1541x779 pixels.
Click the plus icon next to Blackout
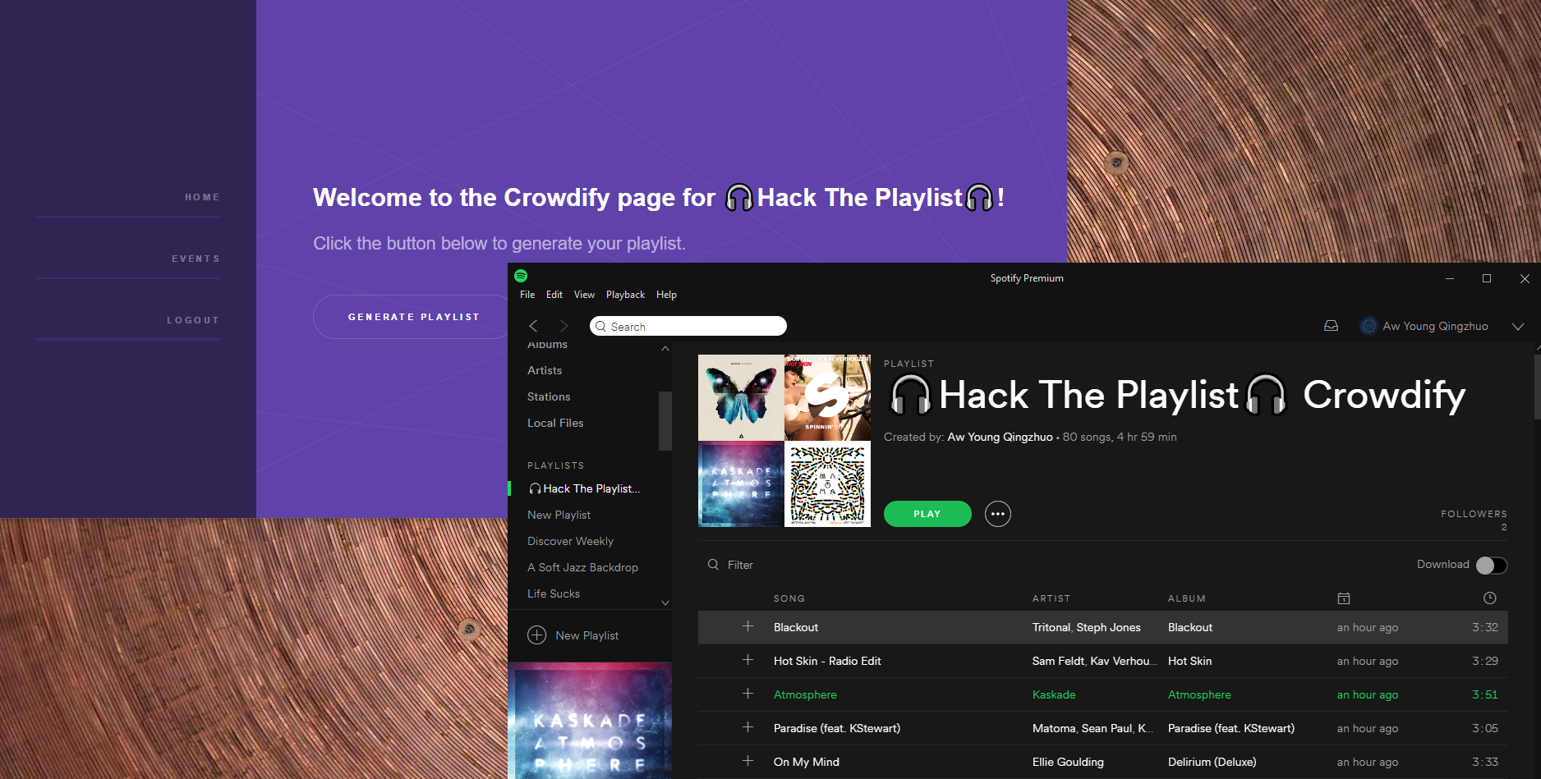[x=747, y=626]
